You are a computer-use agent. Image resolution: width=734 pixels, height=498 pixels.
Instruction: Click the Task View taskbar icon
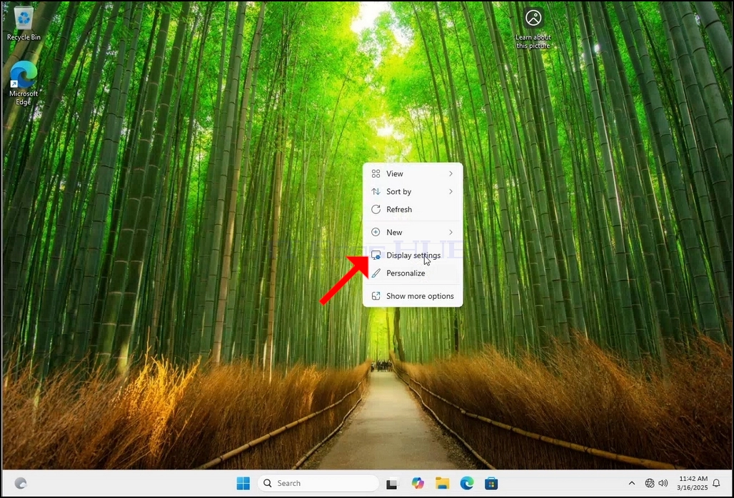(x=392, y=484)
